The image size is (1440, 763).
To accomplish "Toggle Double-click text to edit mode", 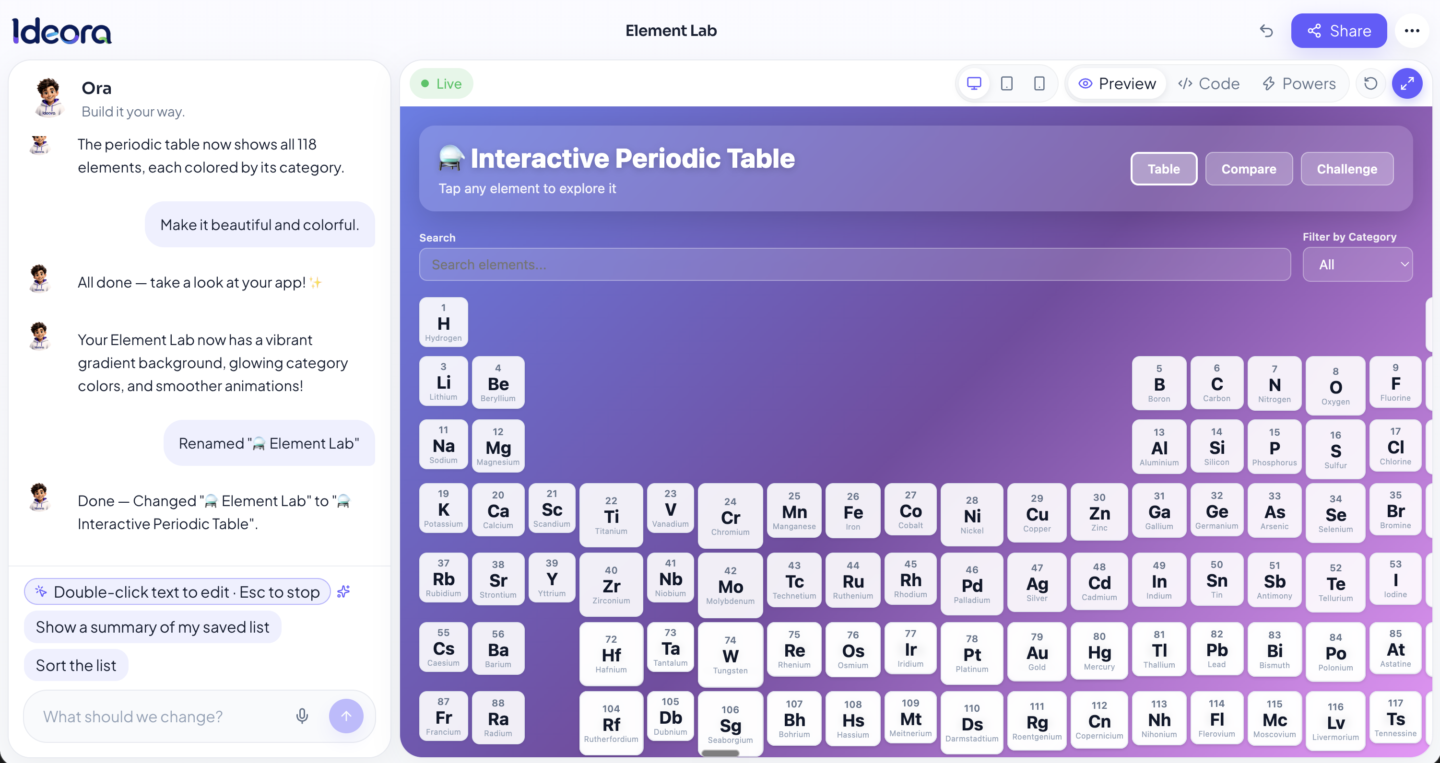I will (x=177, y=591).
